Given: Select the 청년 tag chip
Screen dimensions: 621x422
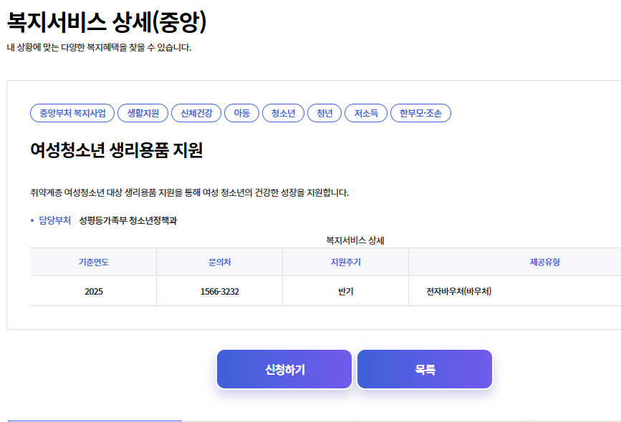Looking at the screenshot, I should (x=324, y=113).
